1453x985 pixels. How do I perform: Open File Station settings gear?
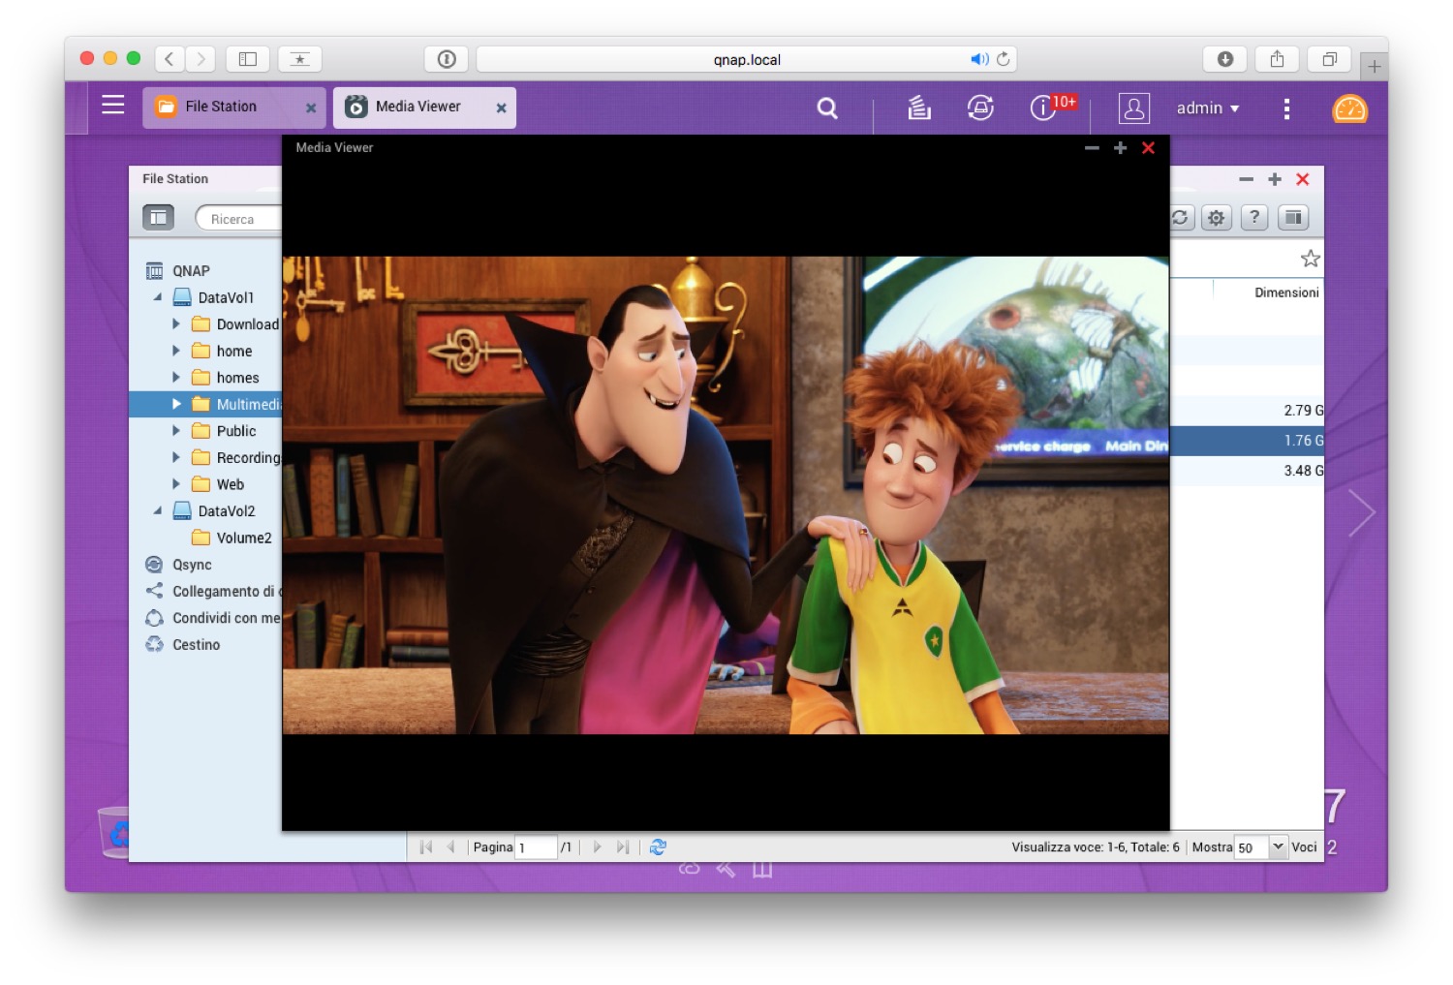1216,217
